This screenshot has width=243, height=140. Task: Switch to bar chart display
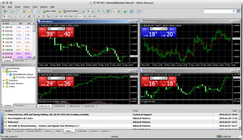[x=83, y=11]
